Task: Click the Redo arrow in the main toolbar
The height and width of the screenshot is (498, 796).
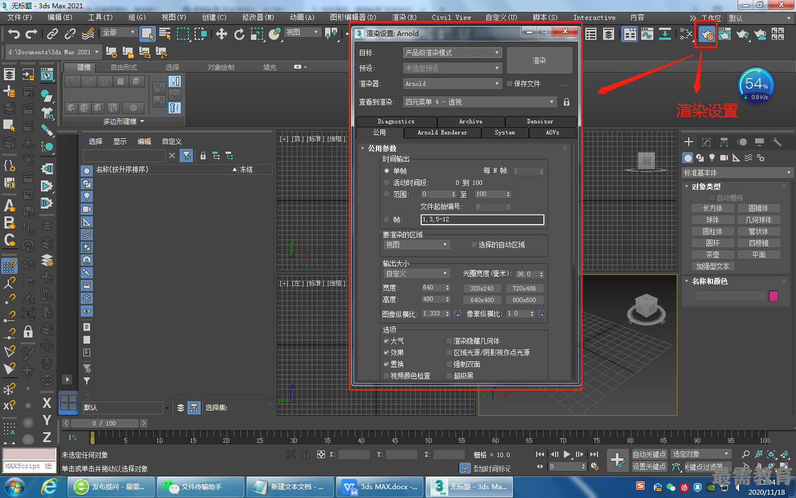Action: tap(32, 34)
